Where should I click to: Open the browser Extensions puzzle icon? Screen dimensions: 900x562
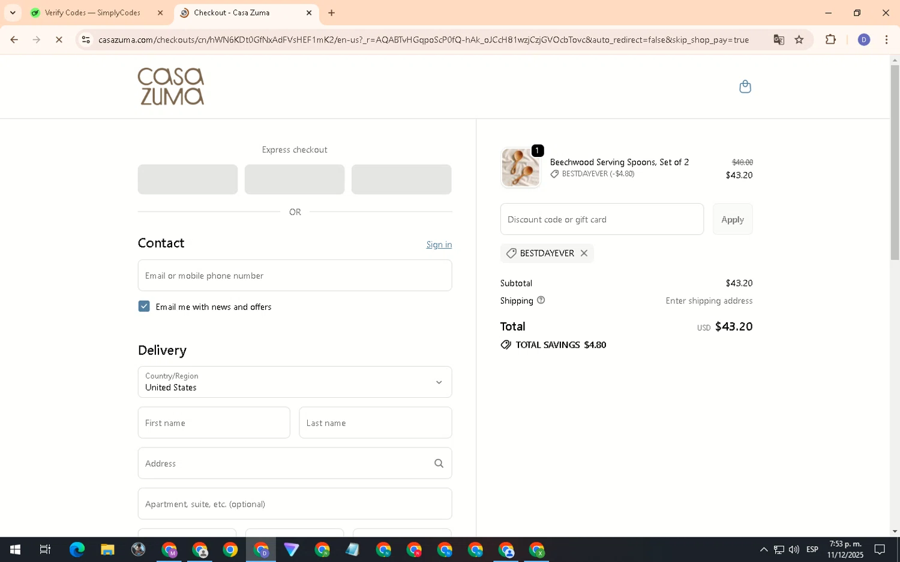(830, 40)
